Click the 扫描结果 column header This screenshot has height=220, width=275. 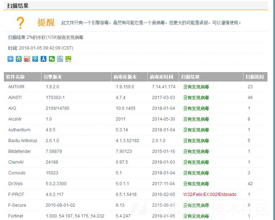coord(211,77)
